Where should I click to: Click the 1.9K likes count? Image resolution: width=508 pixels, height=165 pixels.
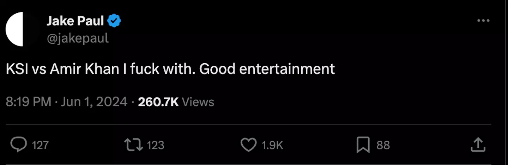pos(272,145)
